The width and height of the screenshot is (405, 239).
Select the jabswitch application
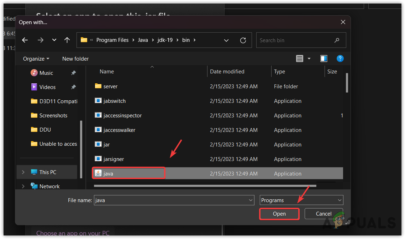(114, 101)
